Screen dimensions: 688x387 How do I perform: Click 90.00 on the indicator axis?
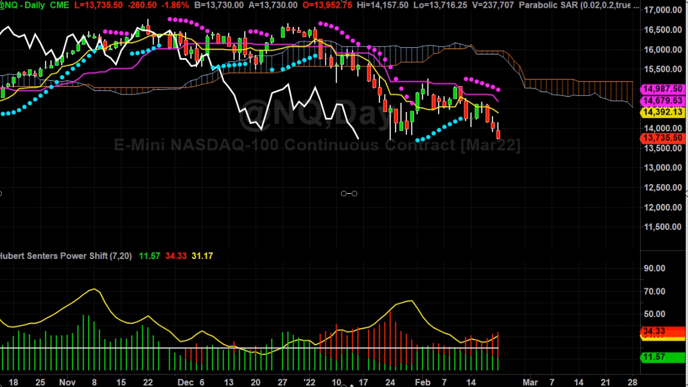pos(654,269)
